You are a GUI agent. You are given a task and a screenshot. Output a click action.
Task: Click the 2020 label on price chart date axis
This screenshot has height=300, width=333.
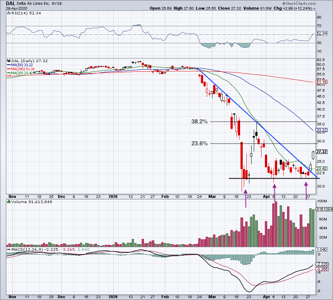(113, 196)
